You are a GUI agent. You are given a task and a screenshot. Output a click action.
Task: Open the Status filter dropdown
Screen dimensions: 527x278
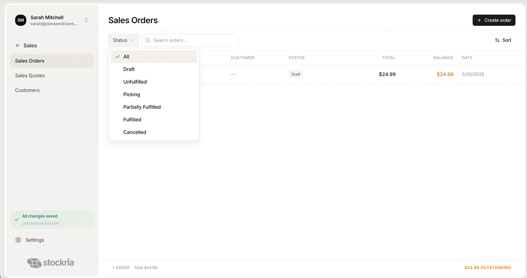123,40
